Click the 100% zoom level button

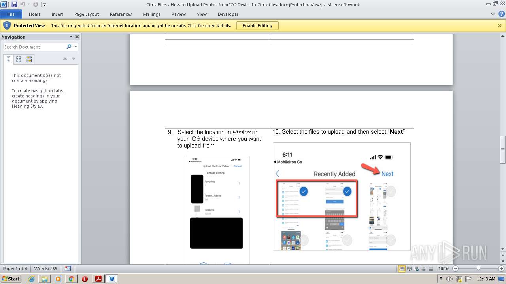[444, 269]
